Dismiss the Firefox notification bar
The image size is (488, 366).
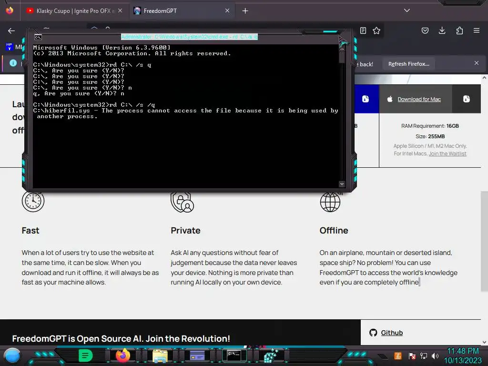(x=477, y=63)
